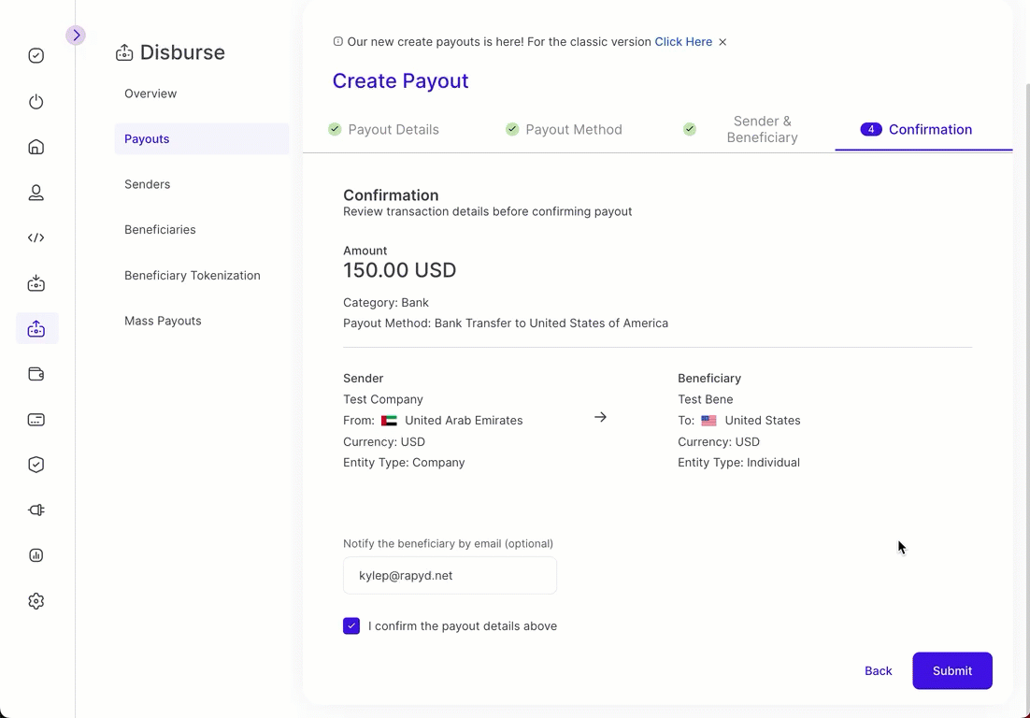
Task: Click the Collect download-box icon in the sidebar
Action: click(36, 283)
